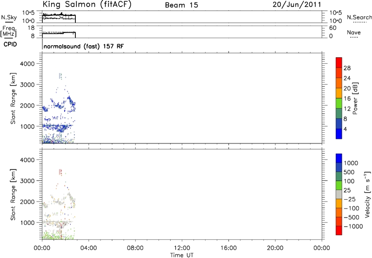Click the '04:00' time axis label
Screen dimensions: 372x258
click(88, 248)
